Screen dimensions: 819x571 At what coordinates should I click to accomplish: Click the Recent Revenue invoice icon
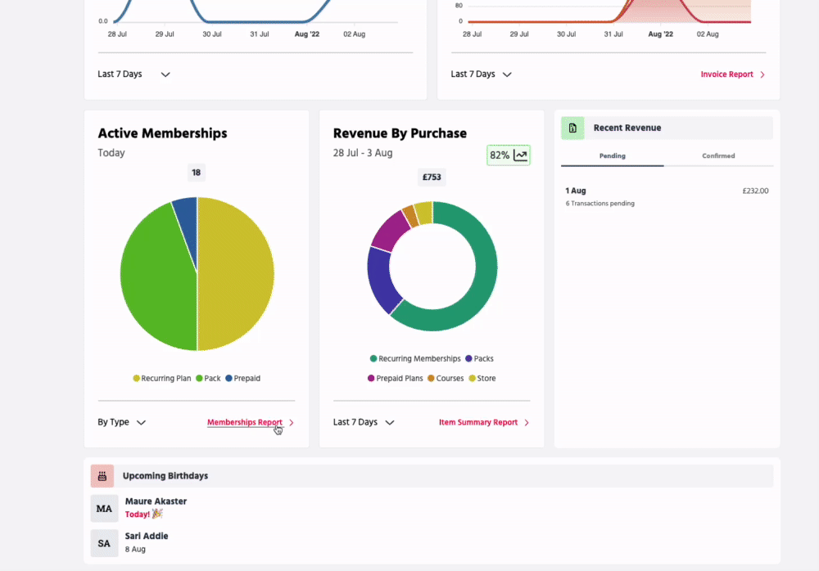pyautogui.click(x=572, y=128)
